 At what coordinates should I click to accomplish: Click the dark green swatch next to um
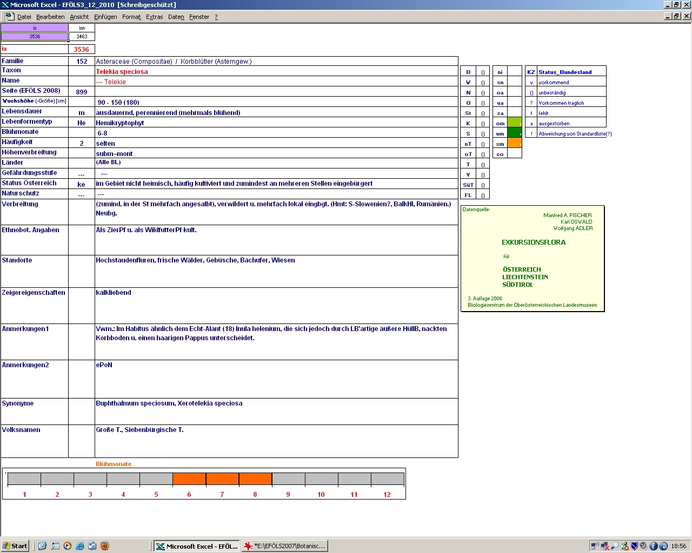coord(514,133)
